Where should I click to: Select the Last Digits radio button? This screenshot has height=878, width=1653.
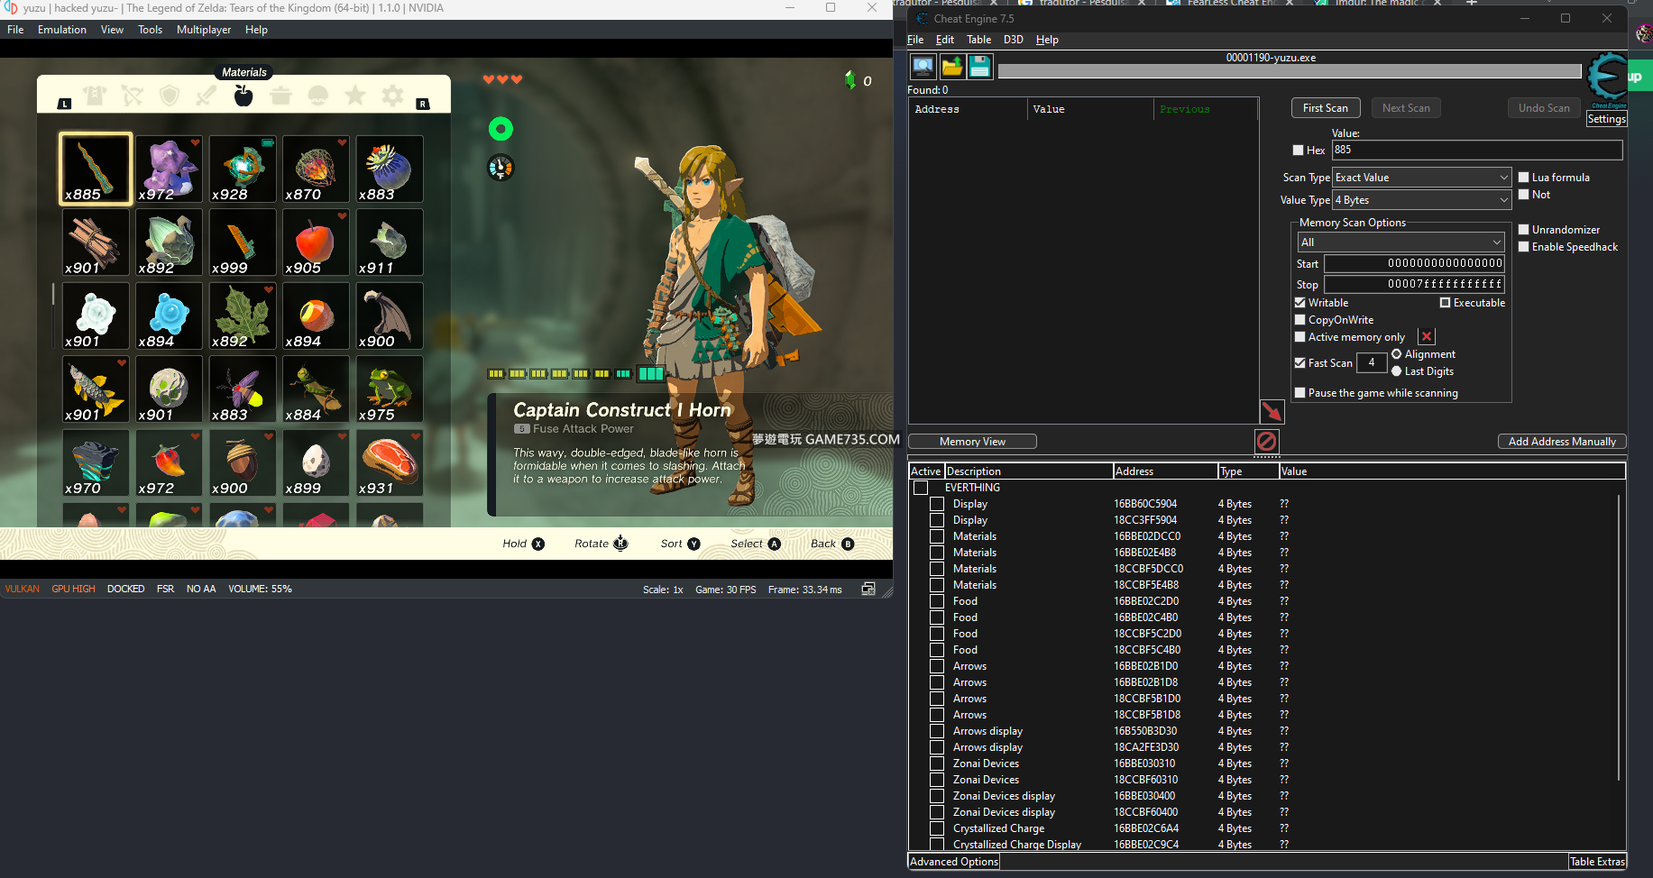1397,371
